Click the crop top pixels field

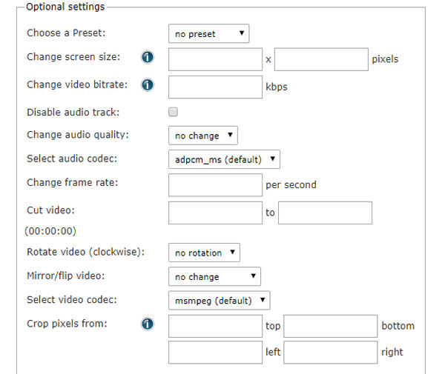215,326
